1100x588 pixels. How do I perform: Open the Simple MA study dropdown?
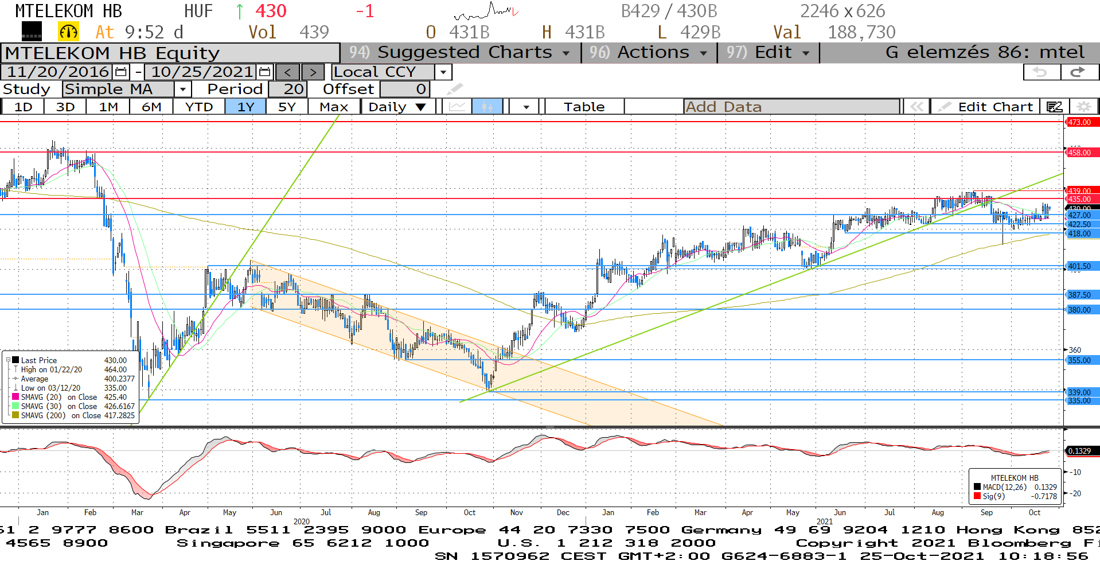183,89
